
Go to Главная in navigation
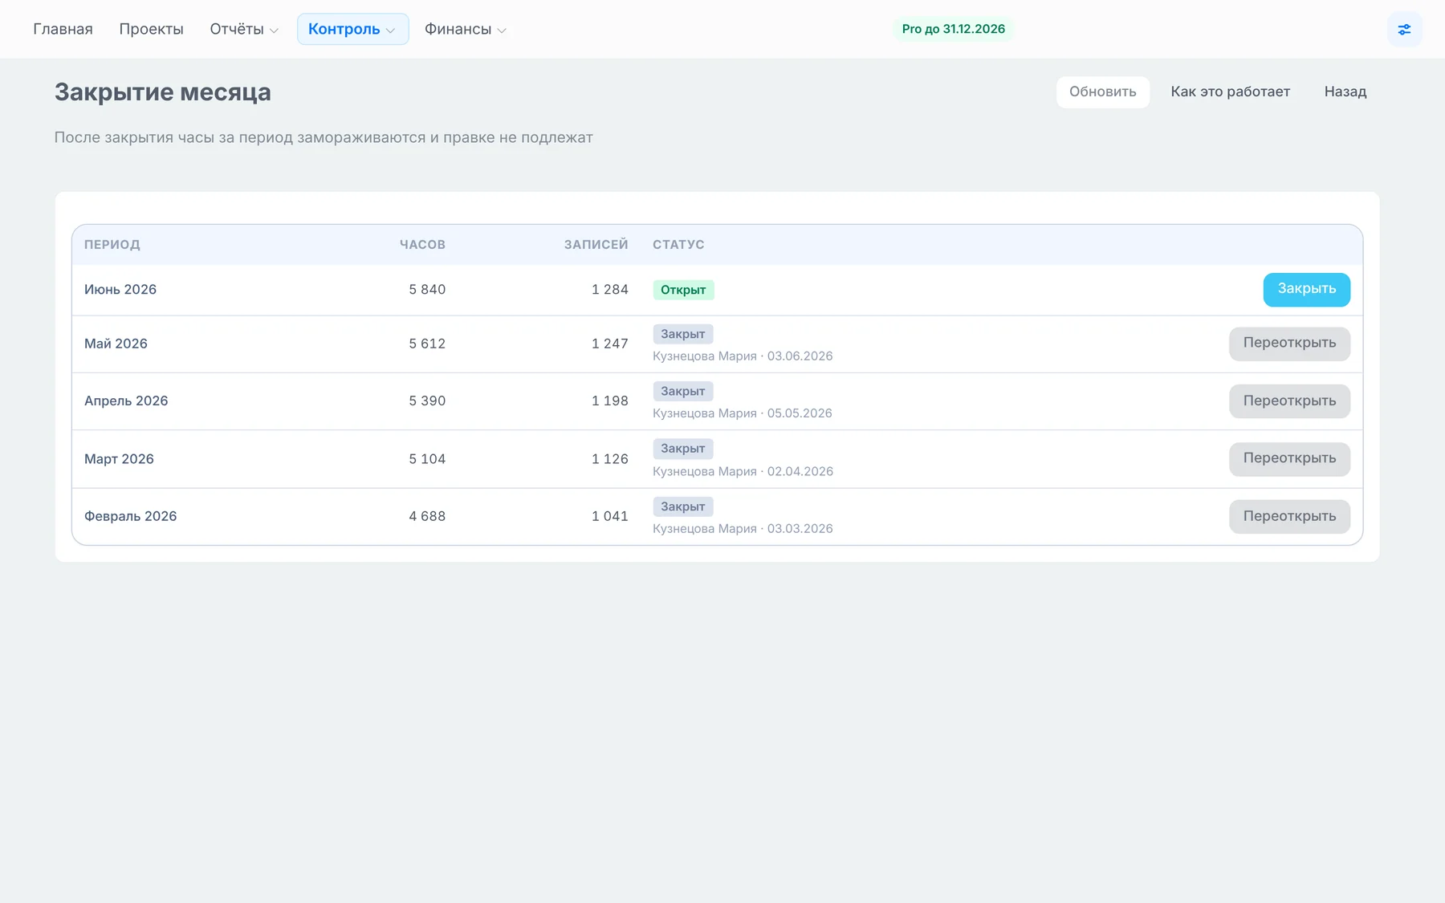click(63, 29)
